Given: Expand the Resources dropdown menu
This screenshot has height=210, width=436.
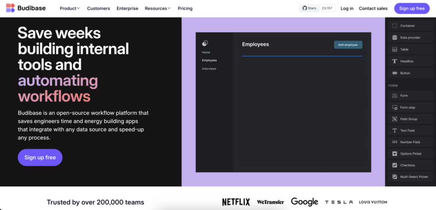Looking at the screenshot, I should pyautogui.click(x=158, y=8).
